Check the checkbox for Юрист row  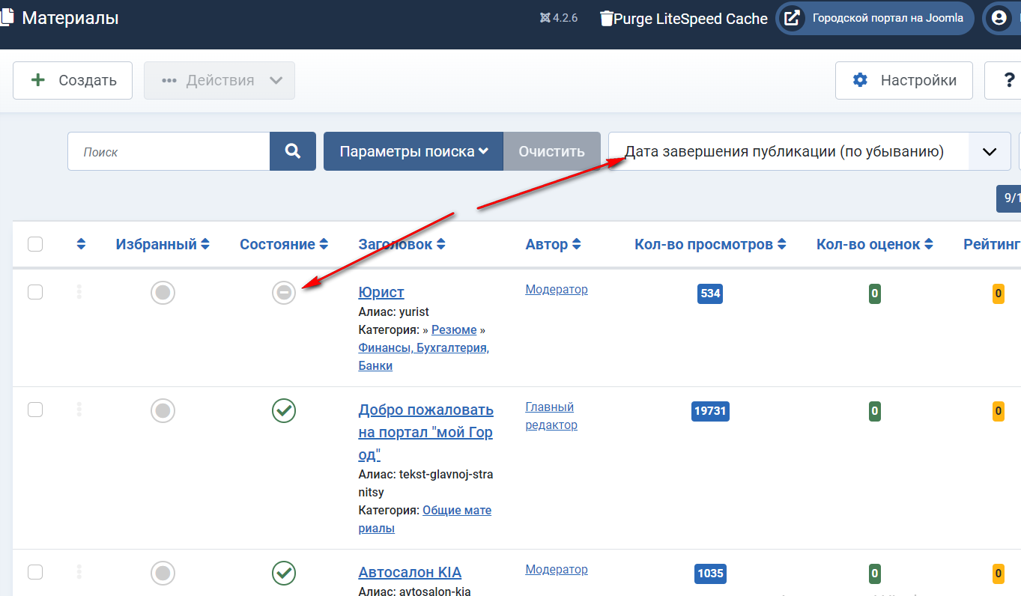[x=35, y=292]
